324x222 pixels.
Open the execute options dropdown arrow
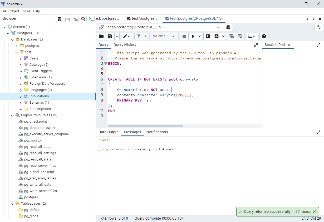pyautogui.click(x=200, y=36)
